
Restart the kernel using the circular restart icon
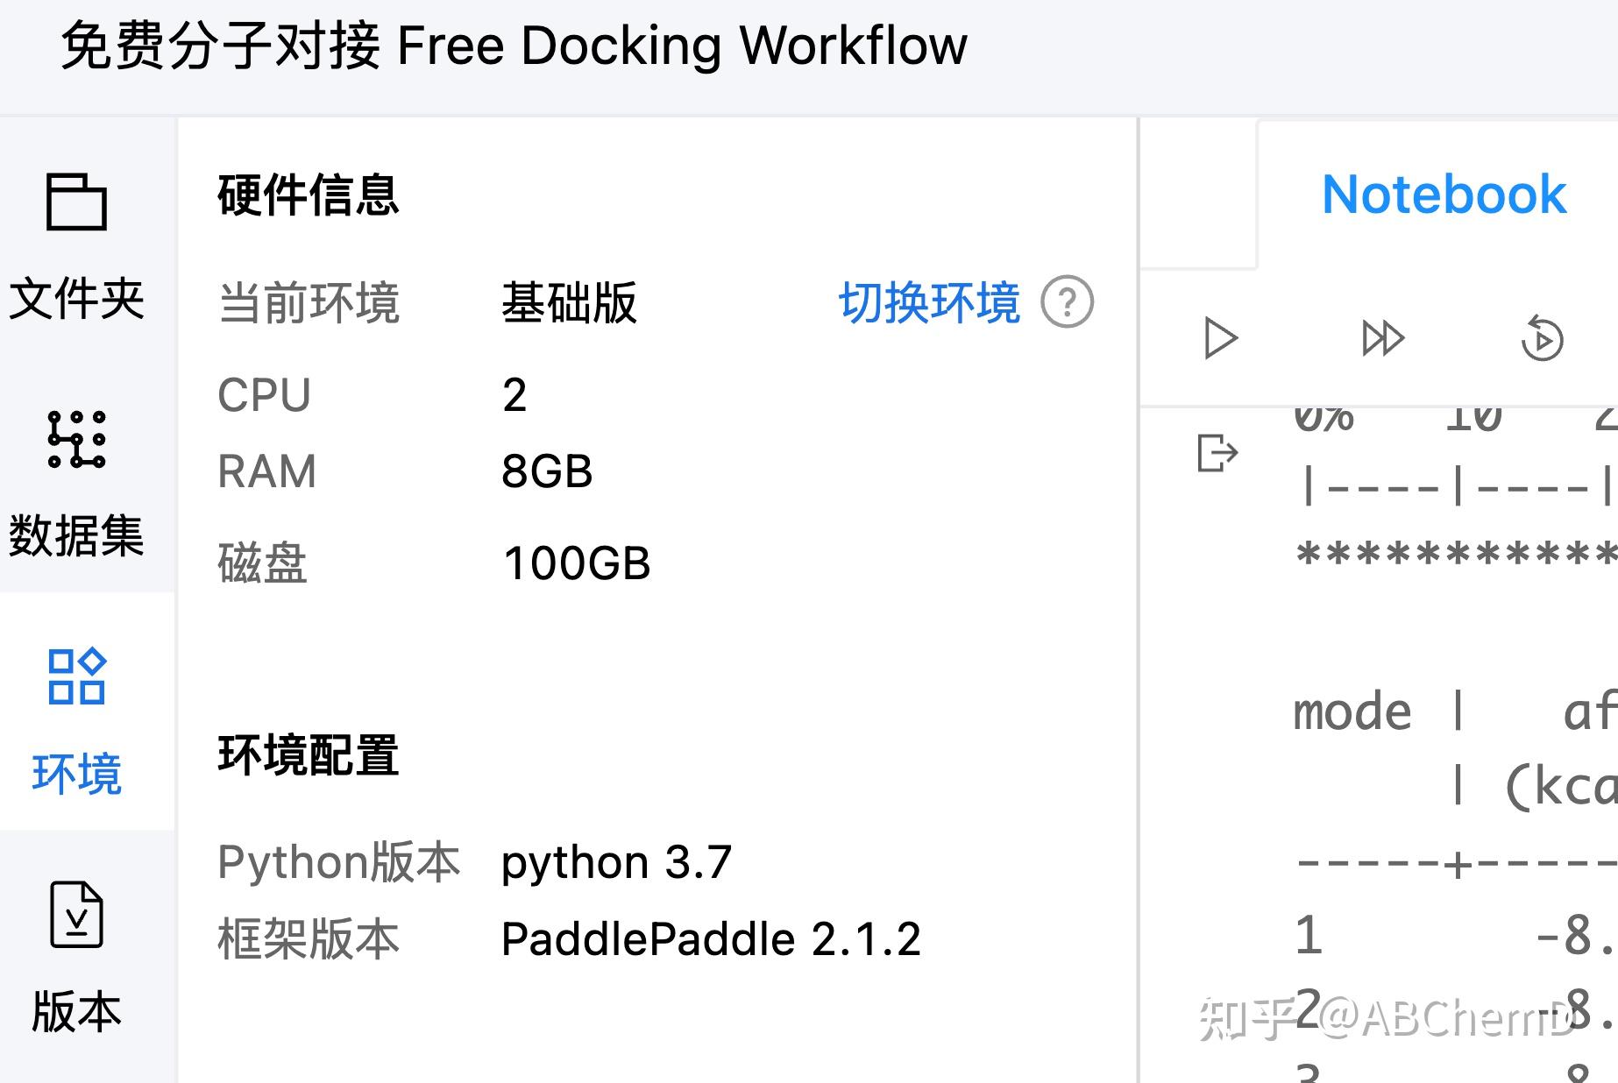coord(1543,337)
